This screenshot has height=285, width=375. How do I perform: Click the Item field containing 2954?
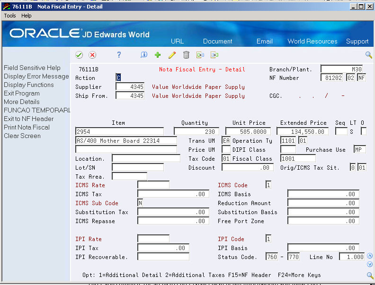120,131
